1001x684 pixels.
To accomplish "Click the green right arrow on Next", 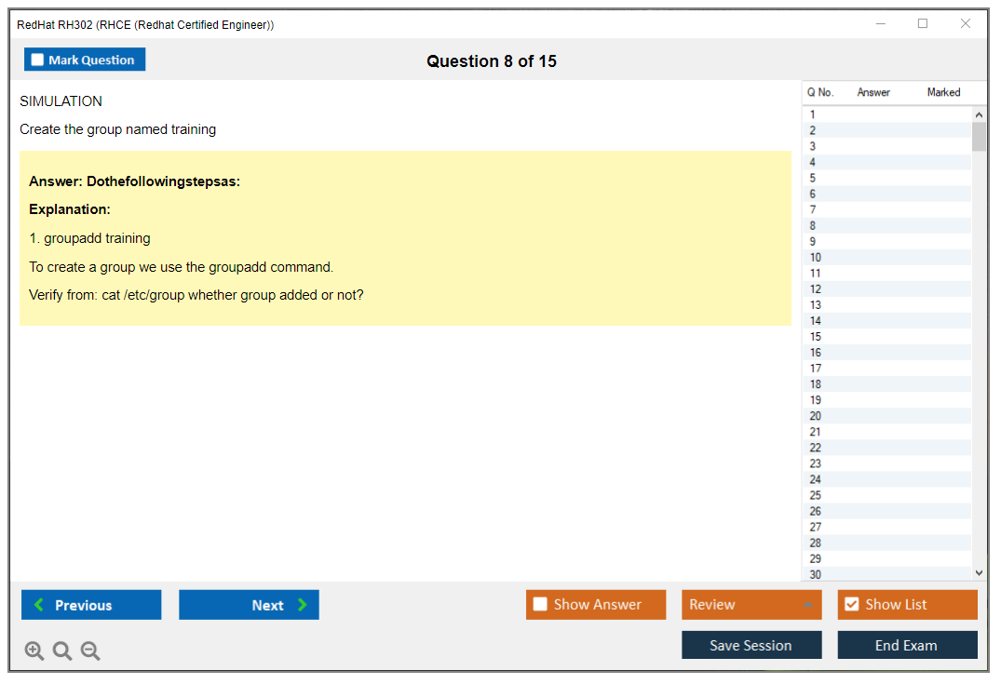I will pyautogui.click(x=302, y=605).
